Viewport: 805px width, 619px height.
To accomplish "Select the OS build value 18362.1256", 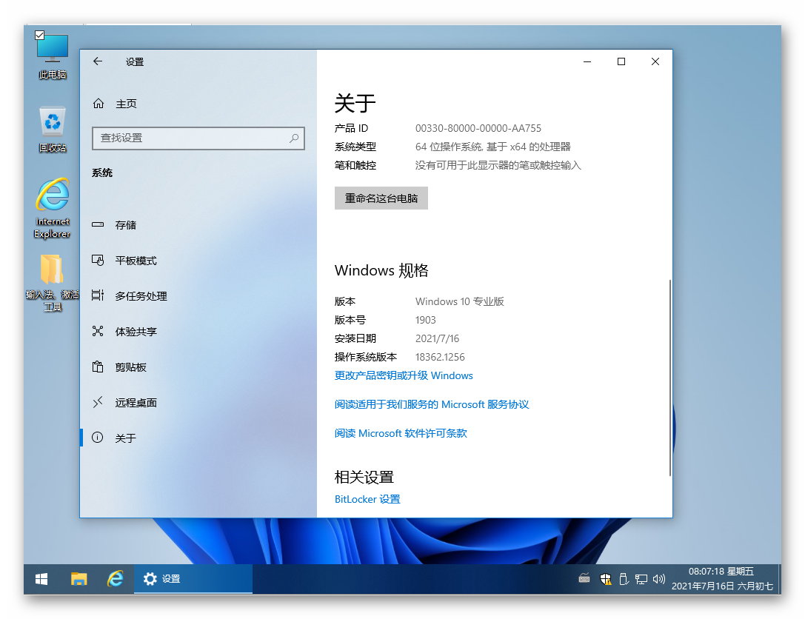I will [440, 357].
